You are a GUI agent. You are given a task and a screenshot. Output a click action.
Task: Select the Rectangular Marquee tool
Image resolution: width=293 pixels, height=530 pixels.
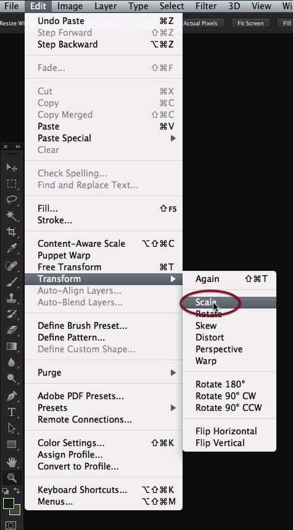coord(12,183)
